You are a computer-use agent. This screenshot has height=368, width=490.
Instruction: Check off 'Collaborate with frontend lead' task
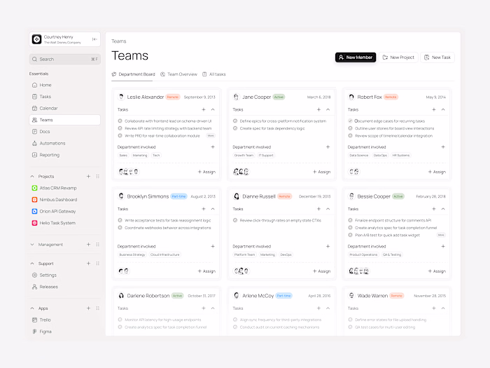click(x=120, y=121)
